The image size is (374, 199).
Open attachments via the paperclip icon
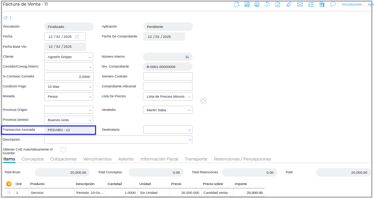click(289, 4)
